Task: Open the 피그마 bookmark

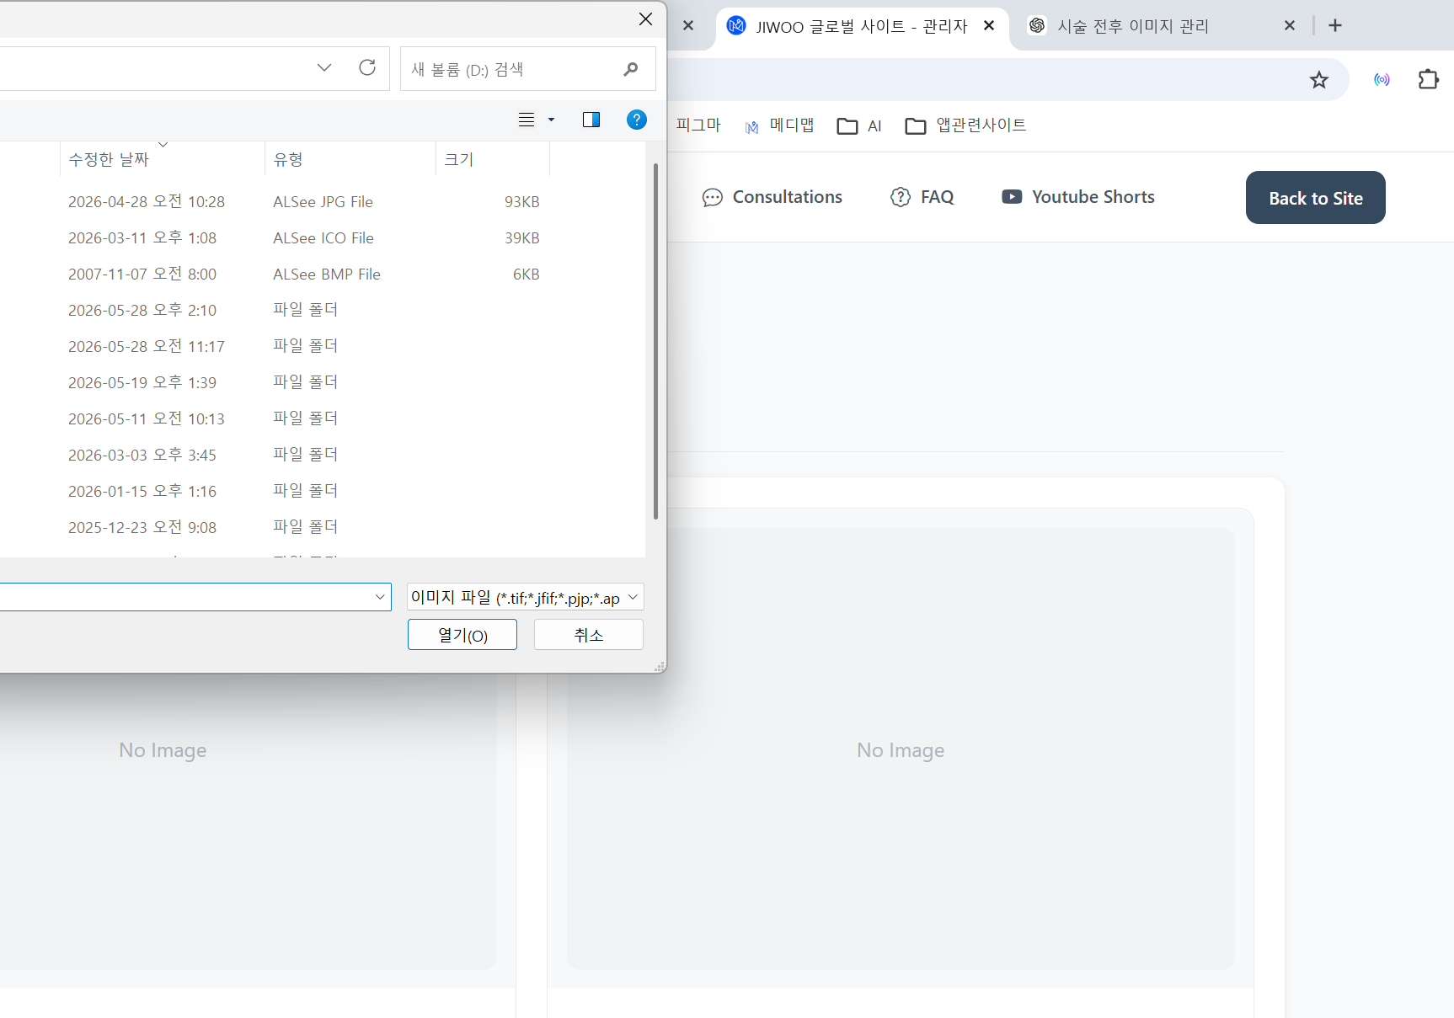Action: coord(698,125)
